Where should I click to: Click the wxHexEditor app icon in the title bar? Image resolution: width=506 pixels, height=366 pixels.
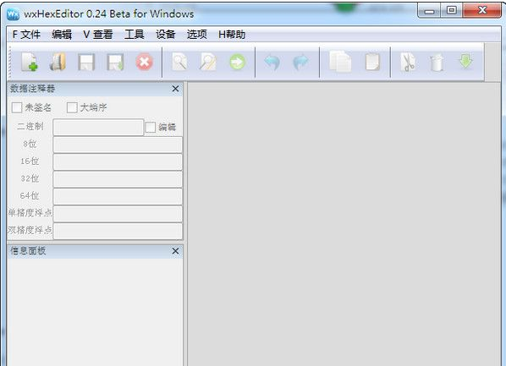14,14
